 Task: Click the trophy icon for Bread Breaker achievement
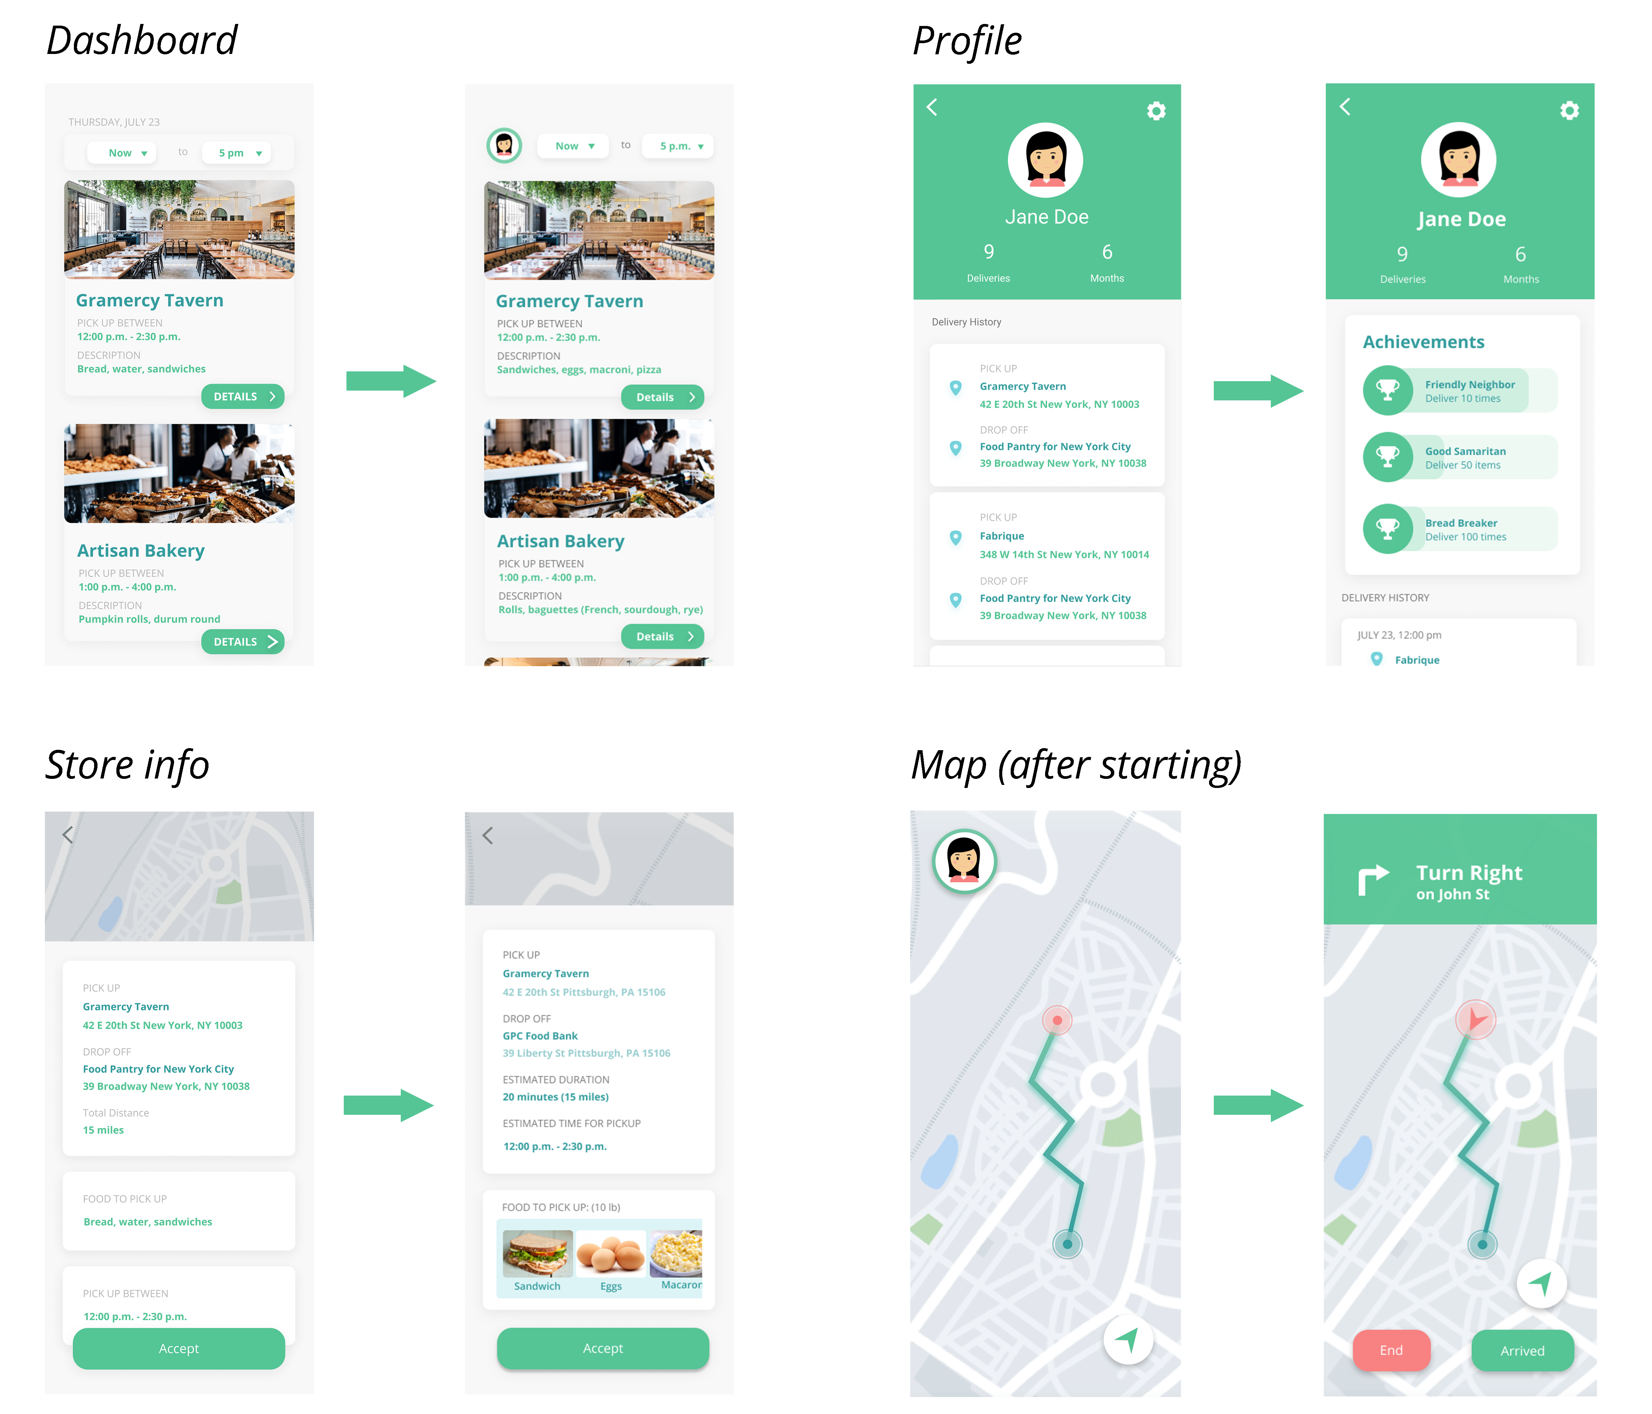coord(1388,529)
